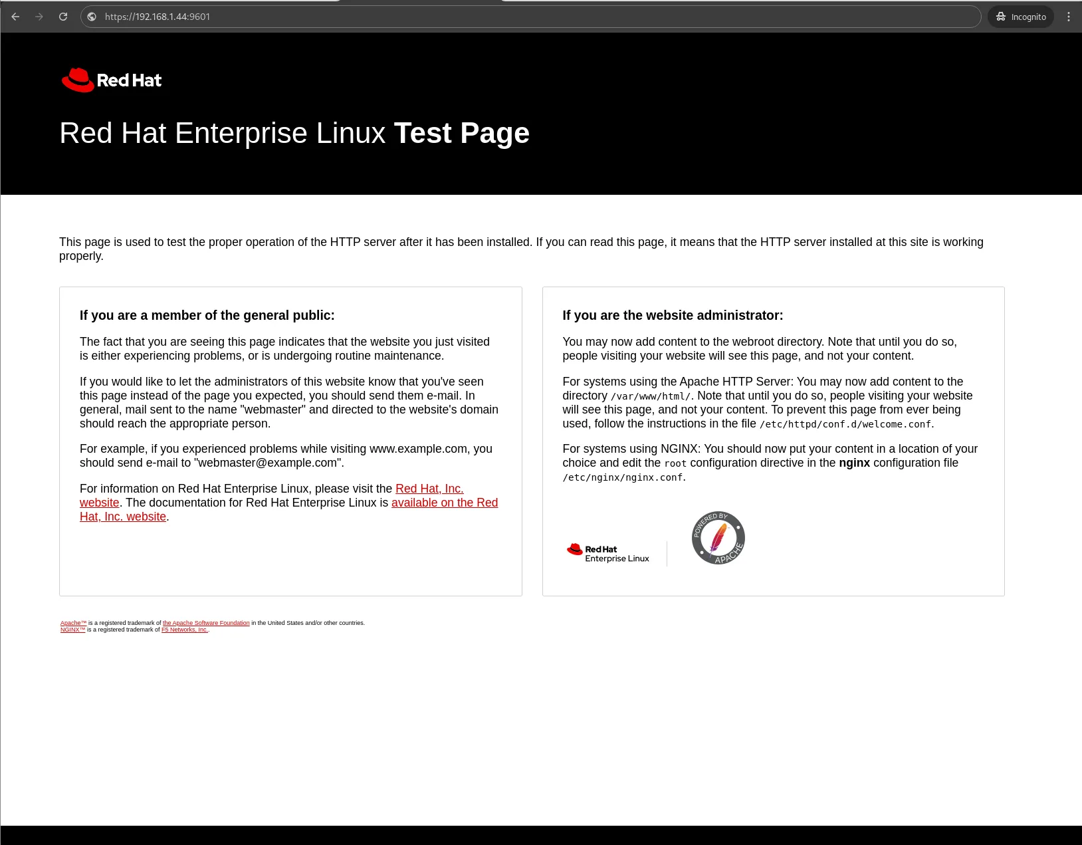Screen dimensions: 1082x845
Task: Open the F5 Networks, Inc. link
Action: [185, 630]
